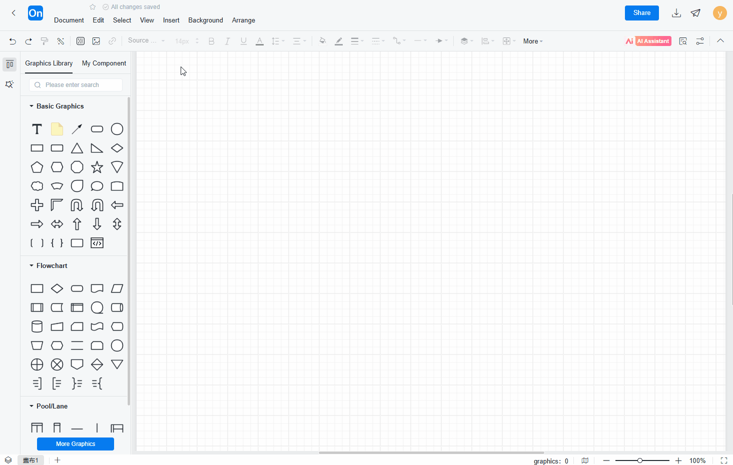Click the undo arrow icon
Image resolution: width=733 pixels, height=465 pixels.
[x=13, y=41]
